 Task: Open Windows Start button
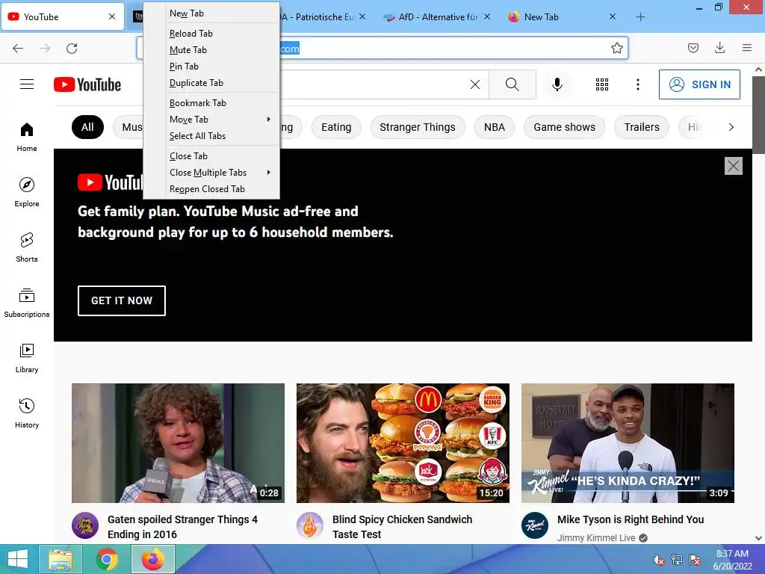[x=18, y=559]
